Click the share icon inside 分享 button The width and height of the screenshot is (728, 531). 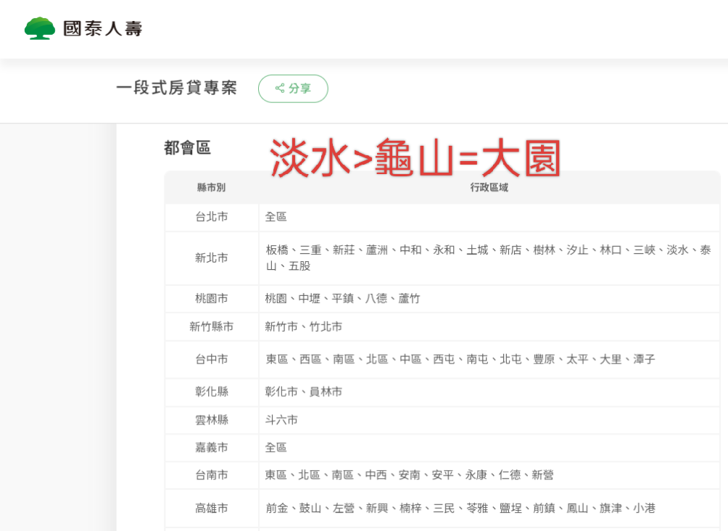[280, 88]
